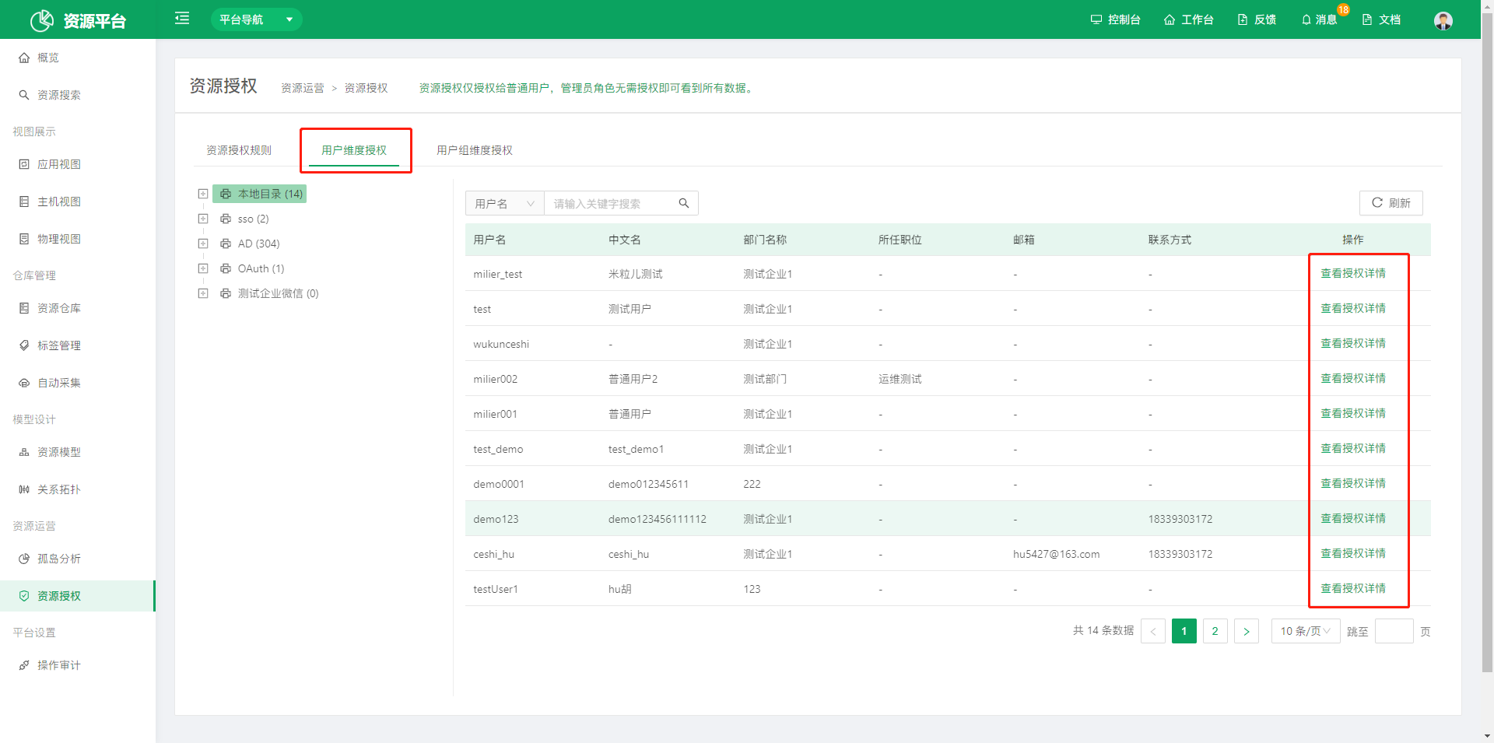
Task: Select the 本地目录 (14) directory
Action: click(x=260, y=194)
